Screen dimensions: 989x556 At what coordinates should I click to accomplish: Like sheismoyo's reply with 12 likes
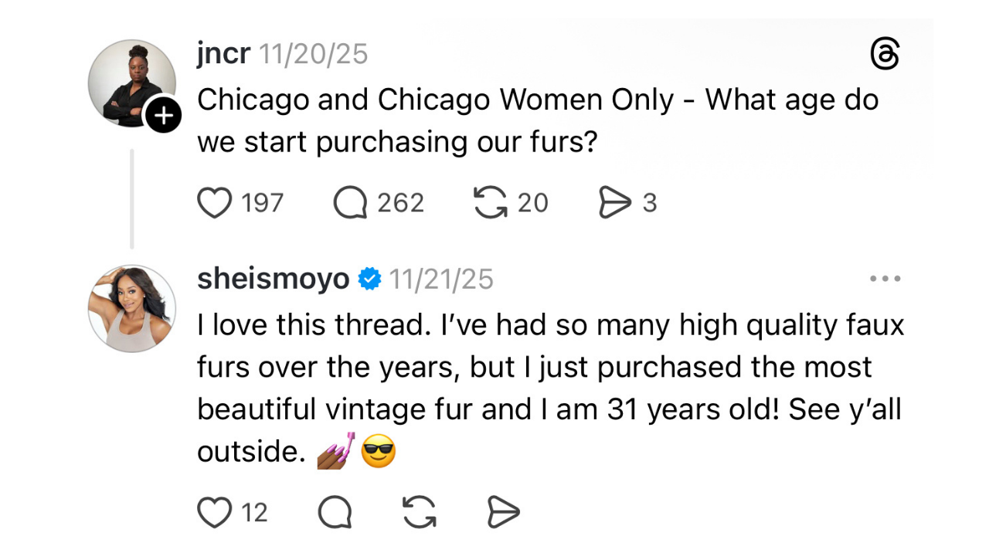point(216,512)
